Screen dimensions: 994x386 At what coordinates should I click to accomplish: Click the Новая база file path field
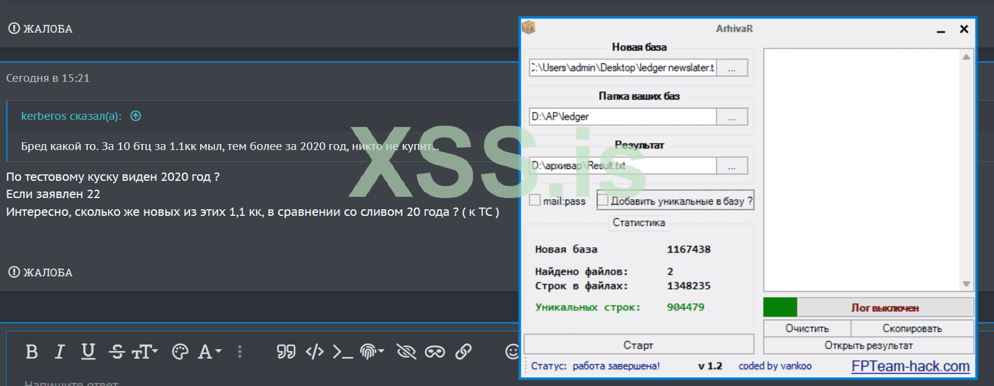[623, 68]
